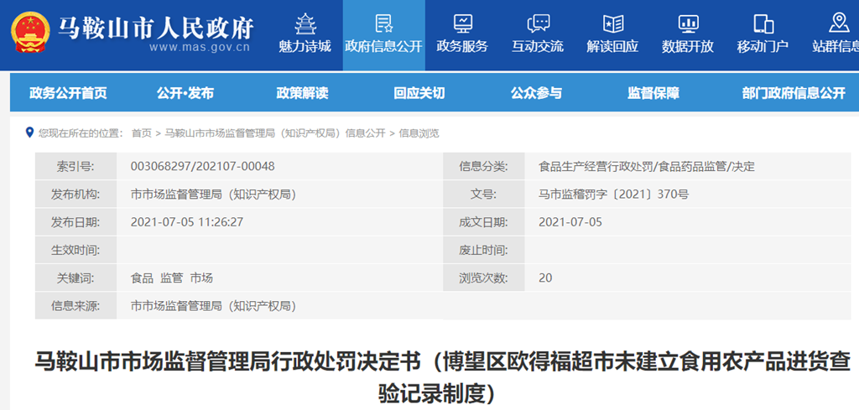The image size is (859, 410).
Task: Open the 魅力诗城 pagoda icon
Action: tap(305, 23)
